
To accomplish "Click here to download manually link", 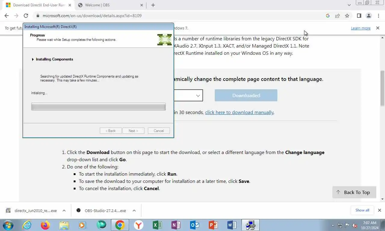I will [x=239, y=112].
